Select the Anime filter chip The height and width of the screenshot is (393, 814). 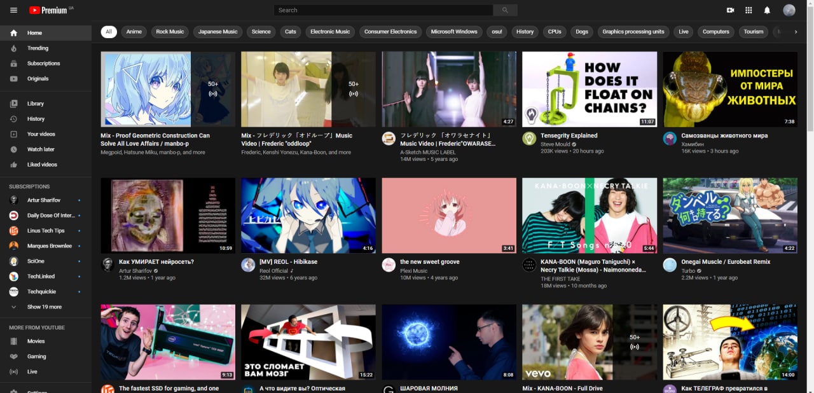[x=134, y=32]
